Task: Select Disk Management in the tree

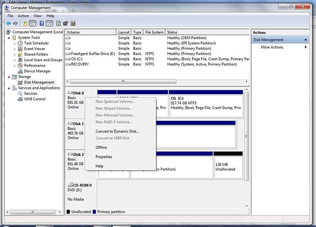Action: coord(39,83)
